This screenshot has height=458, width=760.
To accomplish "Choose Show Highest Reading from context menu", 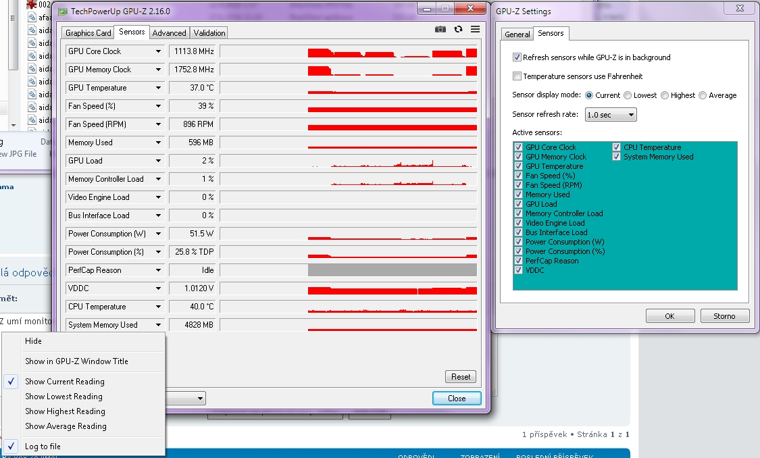I will coord(65,411).
